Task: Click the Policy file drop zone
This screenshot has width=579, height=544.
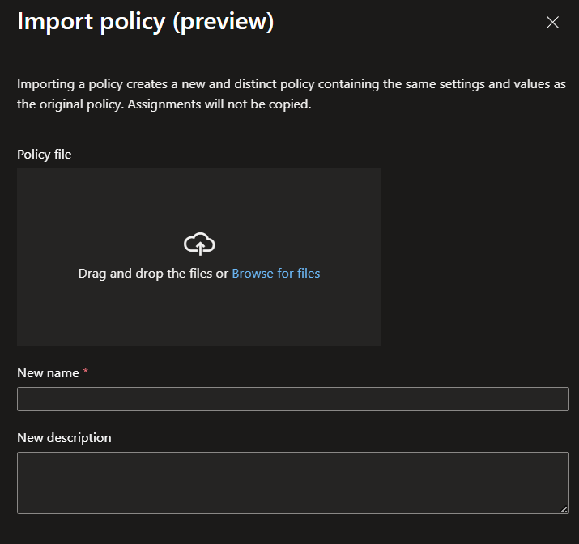Action: pos(198,316)
